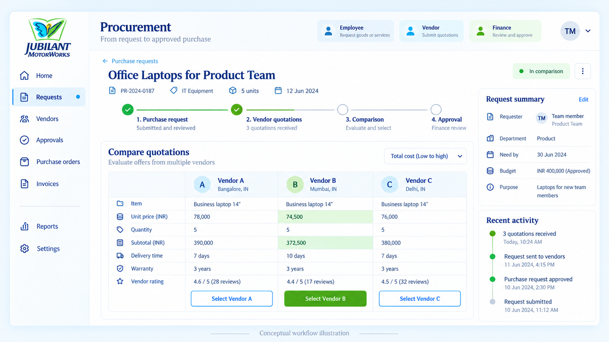Select the Approval step circle
Image resolution: width=609 pixels, height=342 pixels.
click(x=436, y=110)
